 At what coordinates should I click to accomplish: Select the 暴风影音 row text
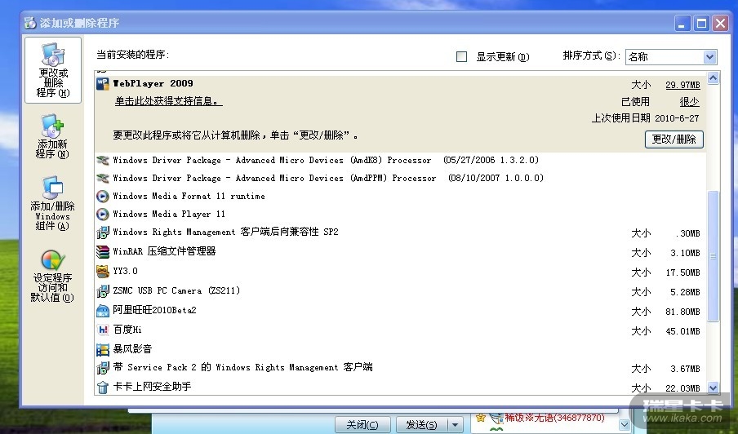point(132,349)
